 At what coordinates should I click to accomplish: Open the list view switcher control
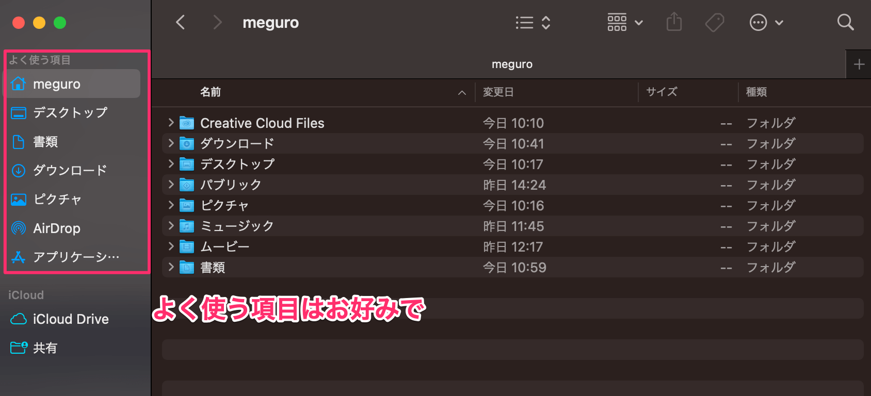point(533,23)
